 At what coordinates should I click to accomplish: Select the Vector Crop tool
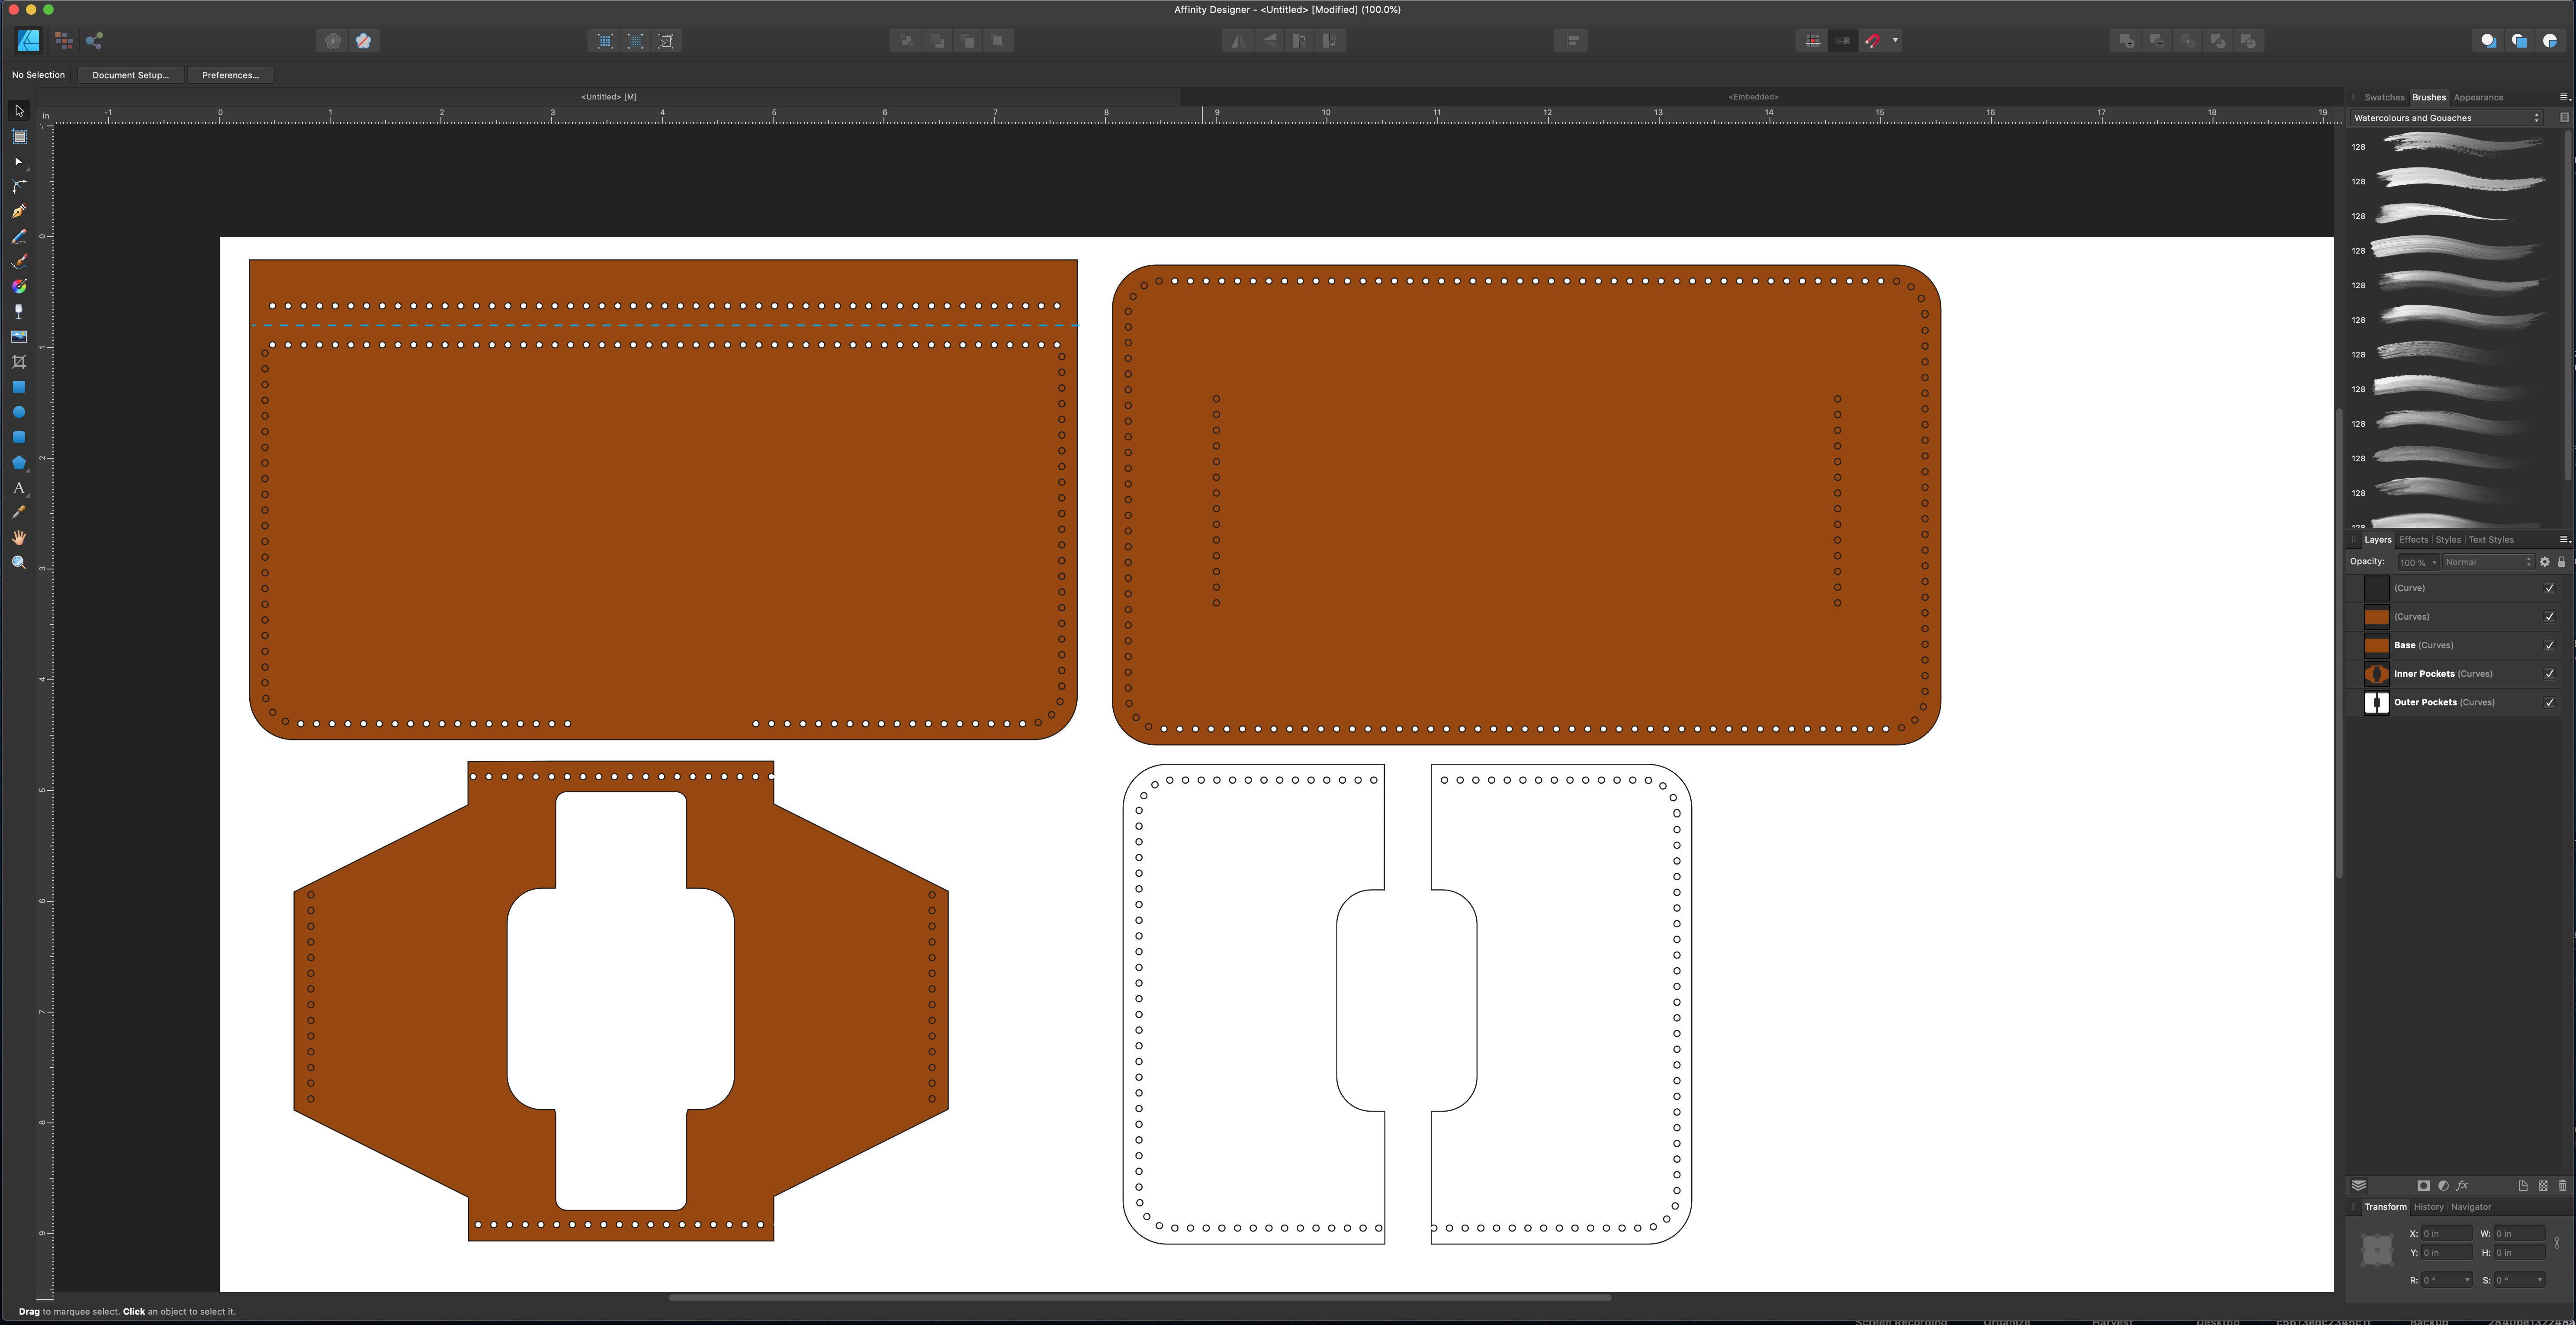(19, 362)
